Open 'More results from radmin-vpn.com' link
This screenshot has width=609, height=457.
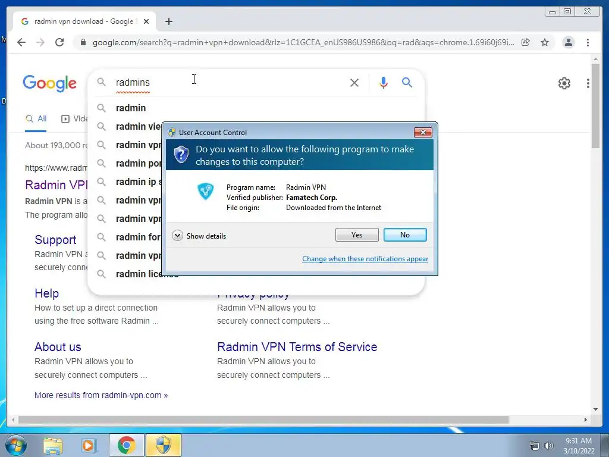point(101,395)
